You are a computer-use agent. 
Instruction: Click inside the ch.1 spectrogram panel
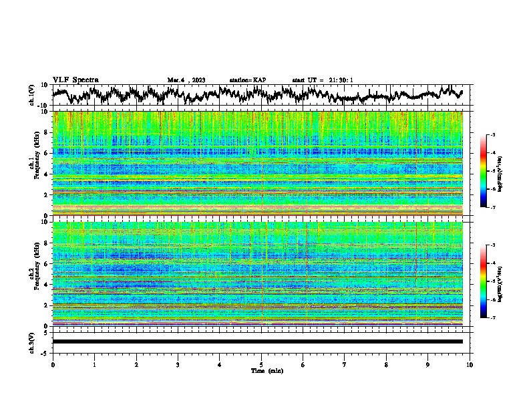pyautogui.click(x=258, y=163)
